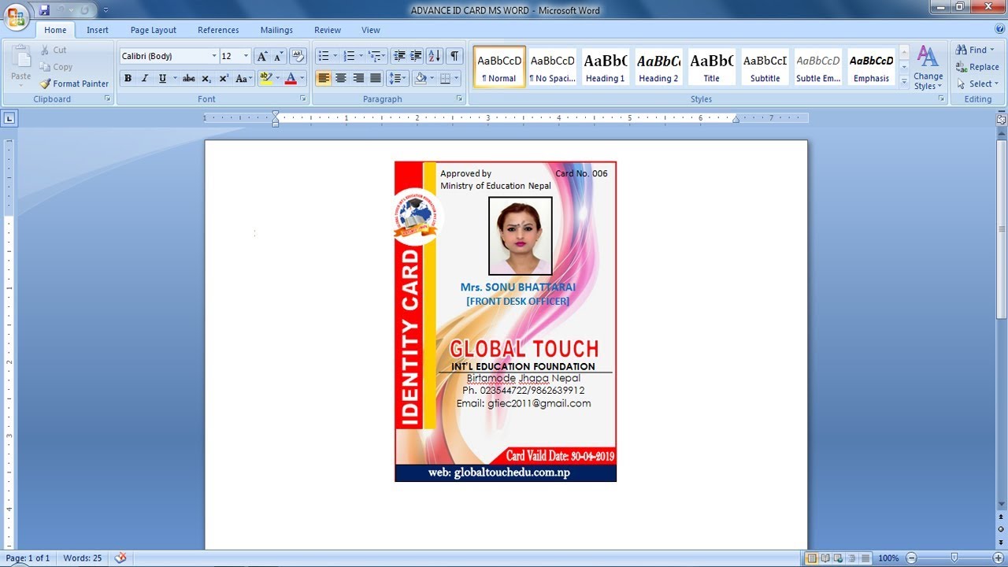Open Change Case dropdown
1008x567 pixels.
click(244, 78)
